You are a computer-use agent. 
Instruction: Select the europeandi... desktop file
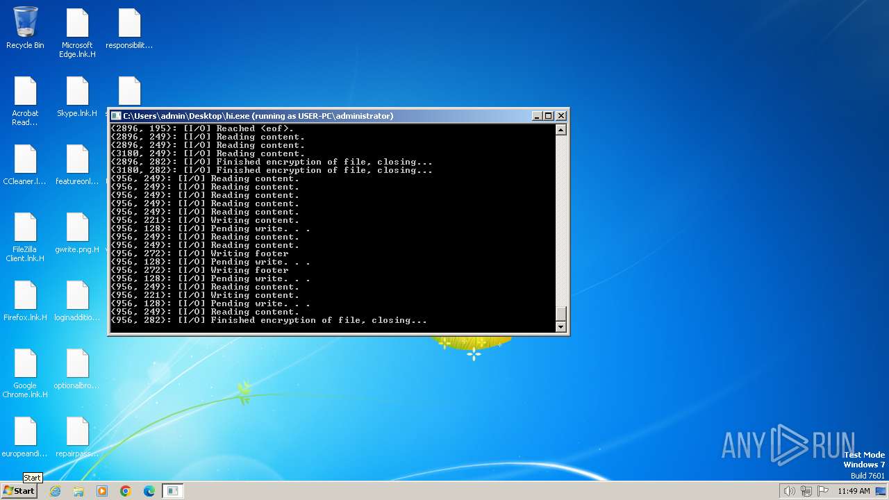tap(25, 437)
